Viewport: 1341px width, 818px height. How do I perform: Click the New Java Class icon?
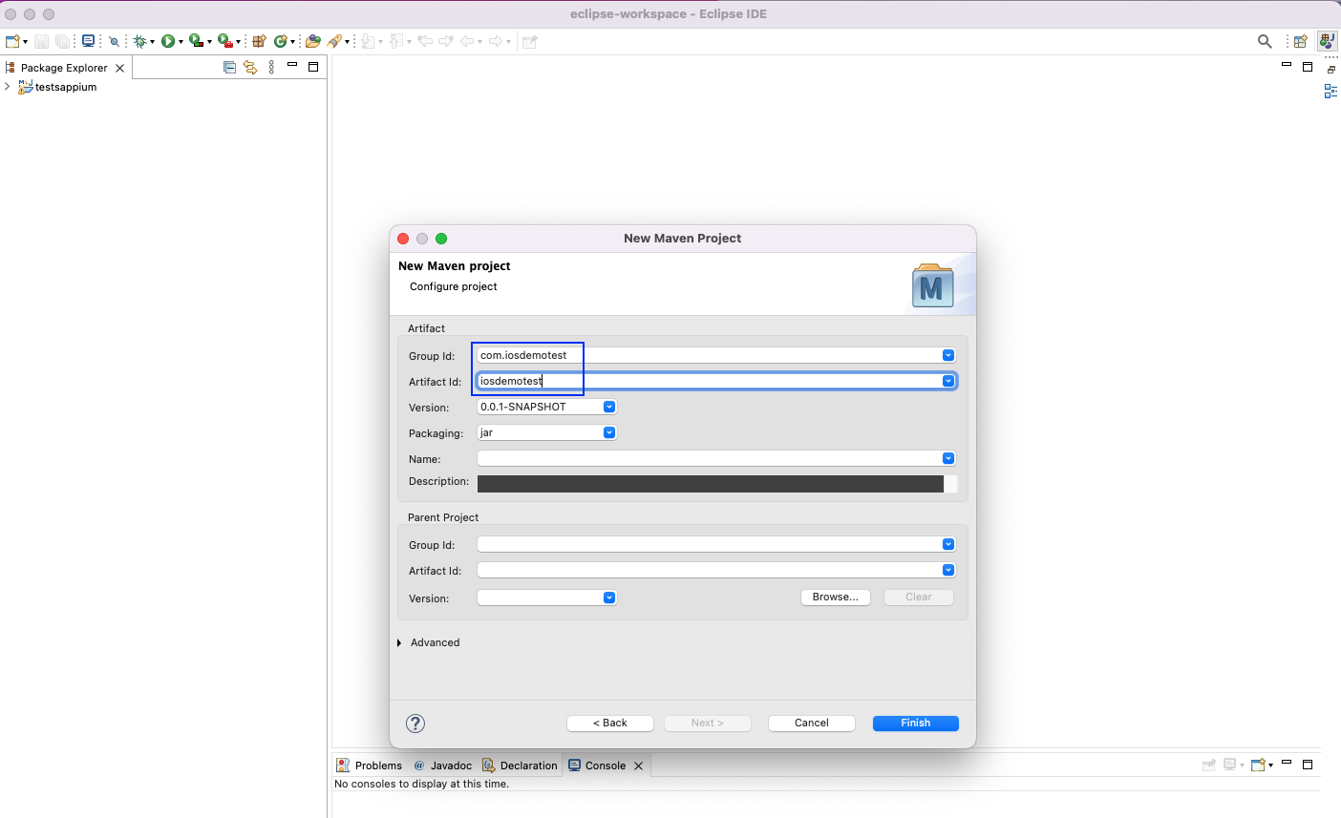(281, 41)
